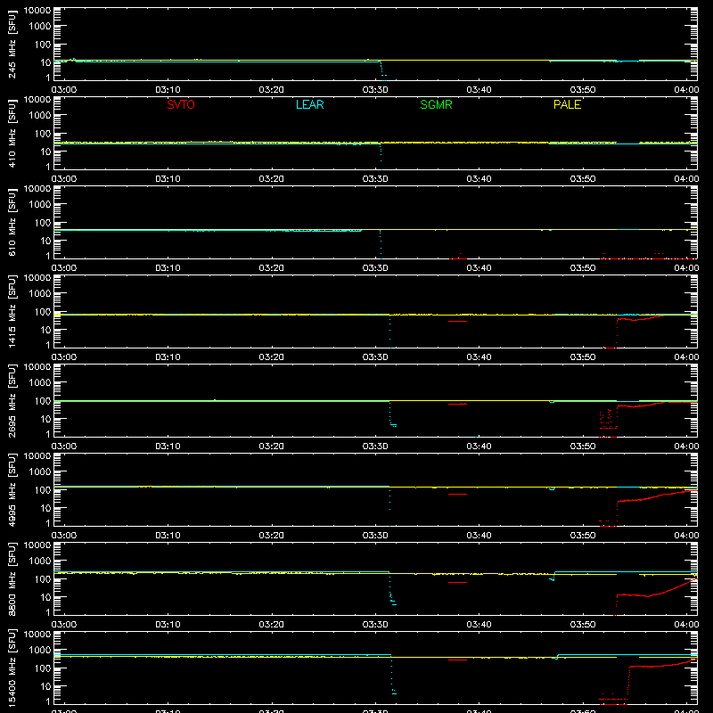Click short red SVTO segment in 1415 MHz plot
The width and height of the screenshot is (713, 713).
pyautogui.click(x=457, y=321)
